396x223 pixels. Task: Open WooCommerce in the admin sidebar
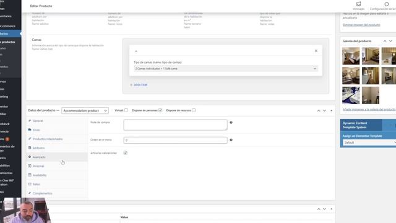[x=7, y=26]
